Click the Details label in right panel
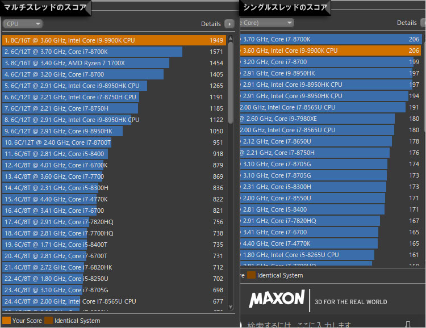The width and height of the screenshot is (426, 328). 407,23
